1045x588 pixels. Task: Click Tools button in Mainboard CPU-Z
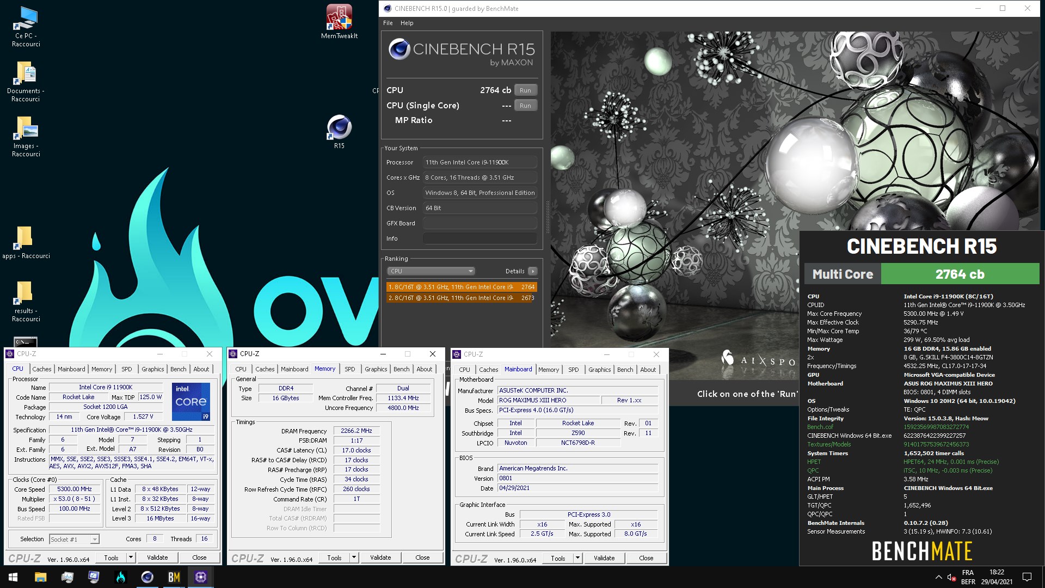(x=558, y=558)
